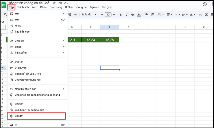Select column F header
Viewport: 214px width, 128px height.
110,27
